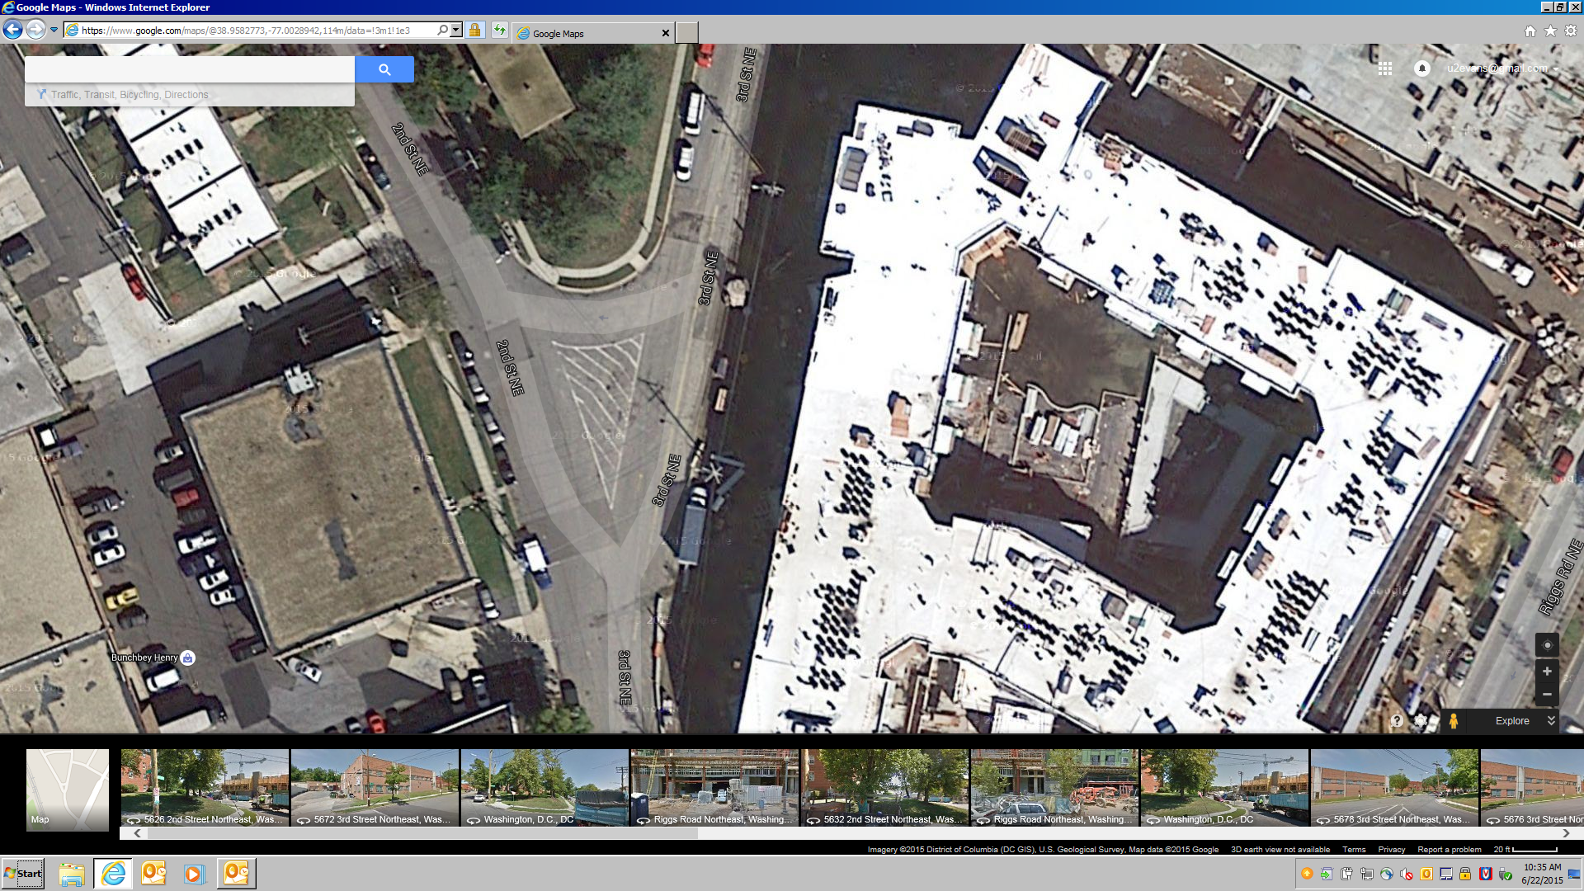Select the Street View pegman
The height and width of the screenshot is (891, 1584).
[1454, 720]
